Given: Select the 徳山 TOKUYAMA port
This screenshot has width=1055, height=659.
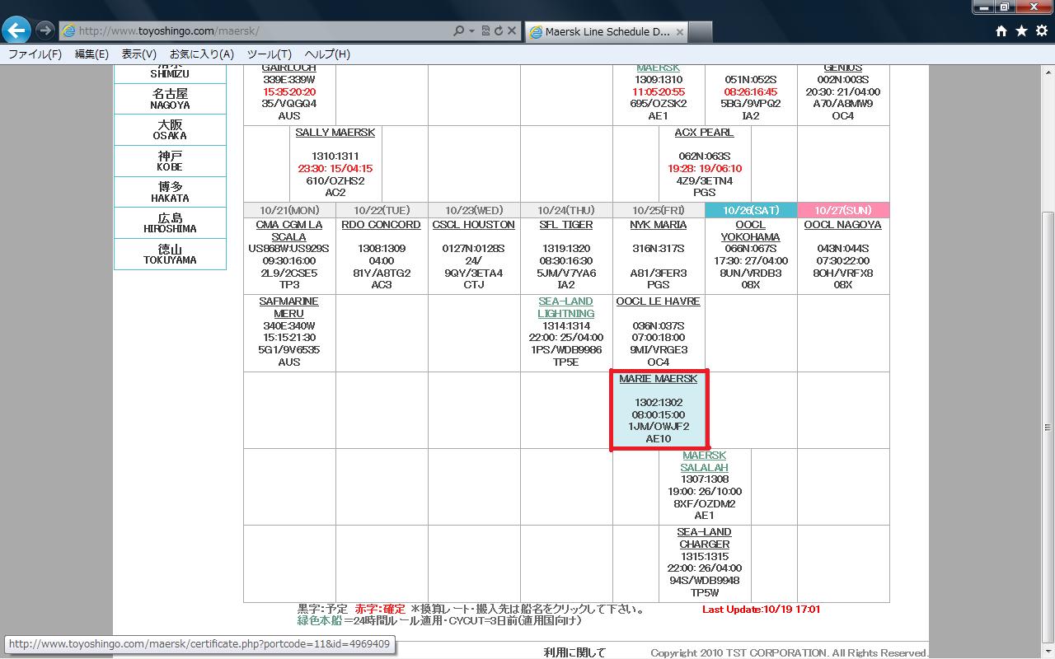Looking at the screenshot, I should pyautogui.click(x=170, y=254).
